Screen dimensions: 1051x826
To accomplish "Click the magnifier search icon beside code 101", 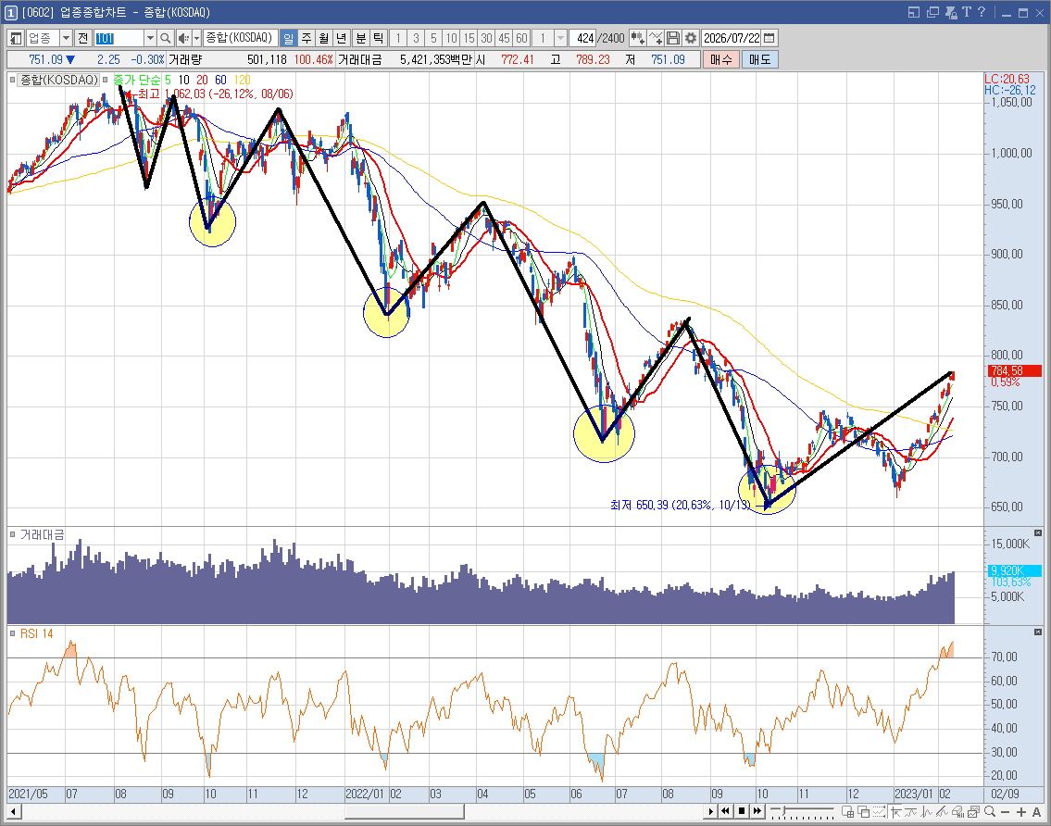I will click(x=166, y=38).
